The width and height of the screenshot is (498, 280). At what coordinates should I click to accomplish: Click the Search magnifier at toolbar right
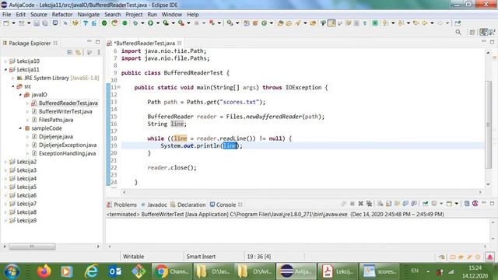458,33
